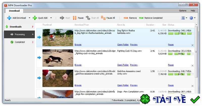Open the Options menu
202x106 pixels.
pyautogui.click(x=183, y=11)
